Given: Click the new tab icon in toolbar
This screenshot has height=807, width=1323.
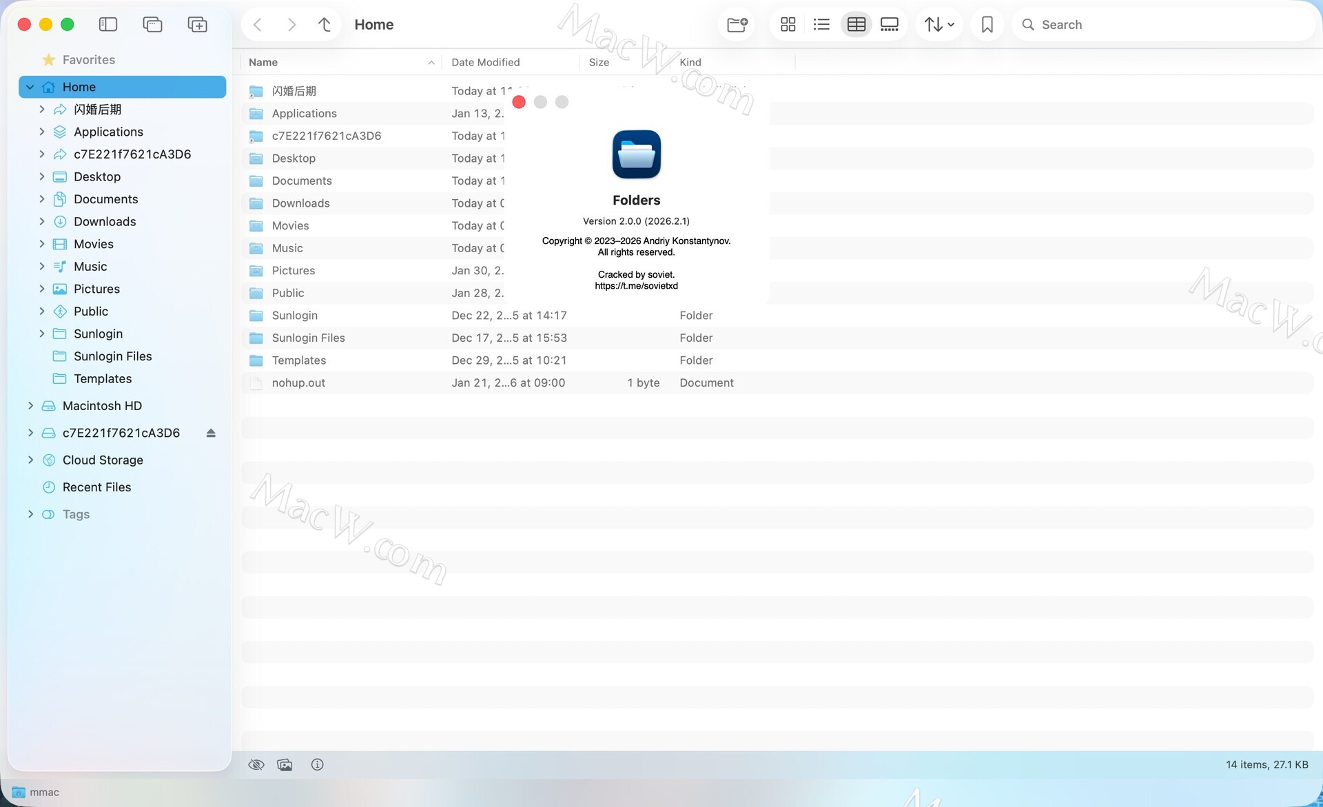Looking at the screenshot, I should point(197,25).
